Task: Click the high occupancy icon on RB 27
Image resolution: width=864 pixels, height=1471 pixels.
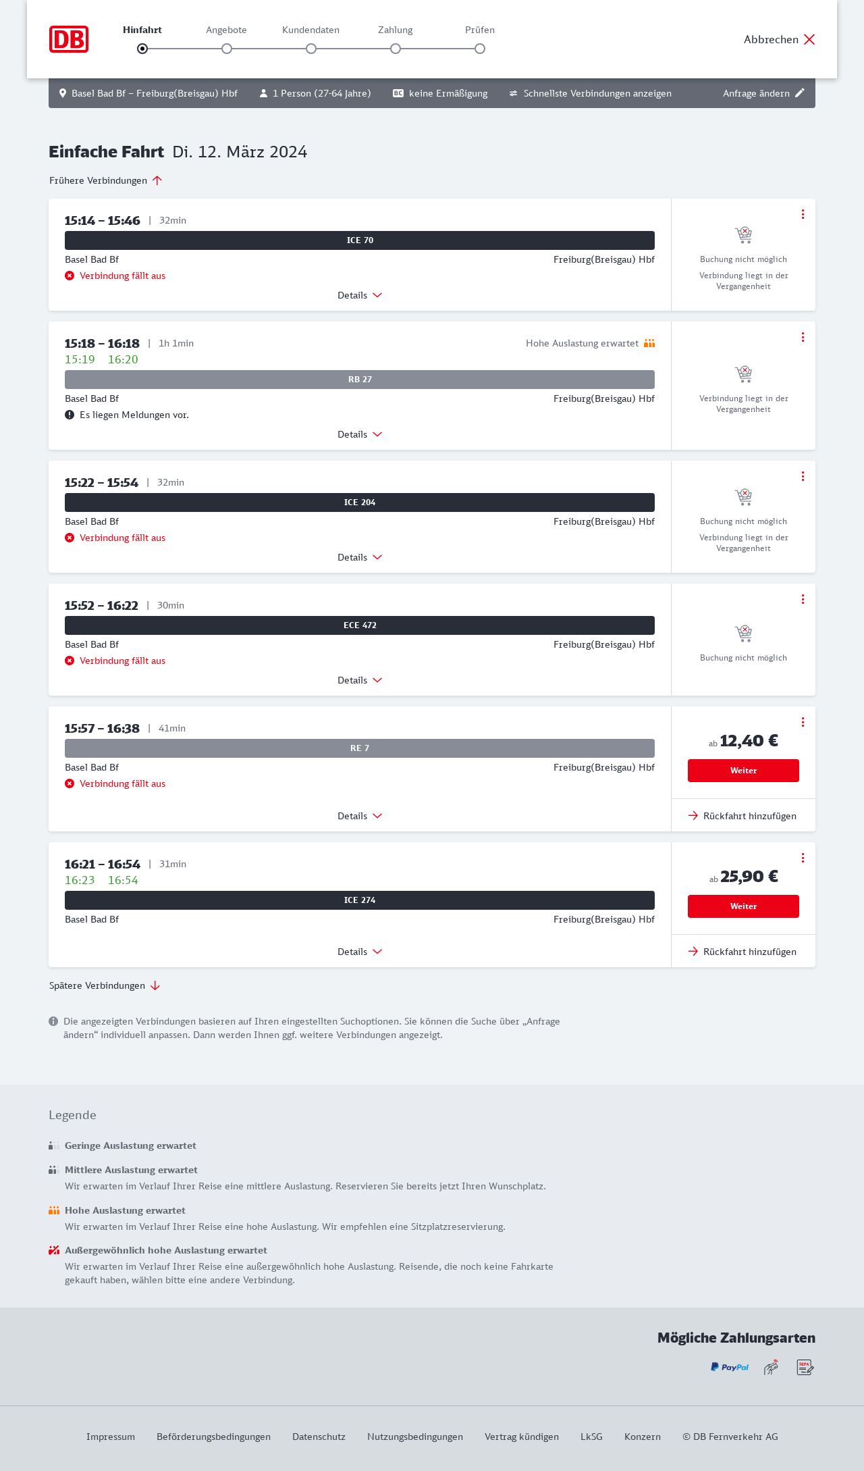Action: point(649,343)
